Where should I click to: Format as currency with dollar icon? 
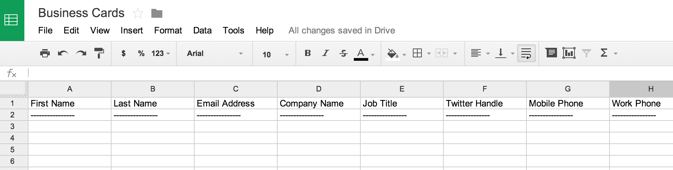tap(124, 53)
